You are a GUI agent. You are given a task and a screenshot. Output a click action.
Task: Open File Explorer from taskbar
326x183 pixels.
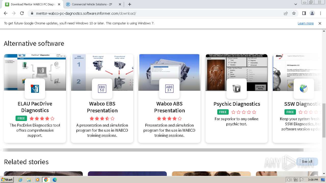pyautogui.click(x=29, y=180)
